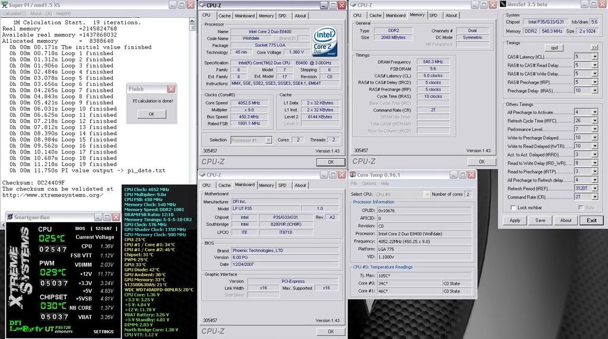Click the xtremesystems.org URL in Super PI
The image size is (608, 339).
click(x=53, y=195)
